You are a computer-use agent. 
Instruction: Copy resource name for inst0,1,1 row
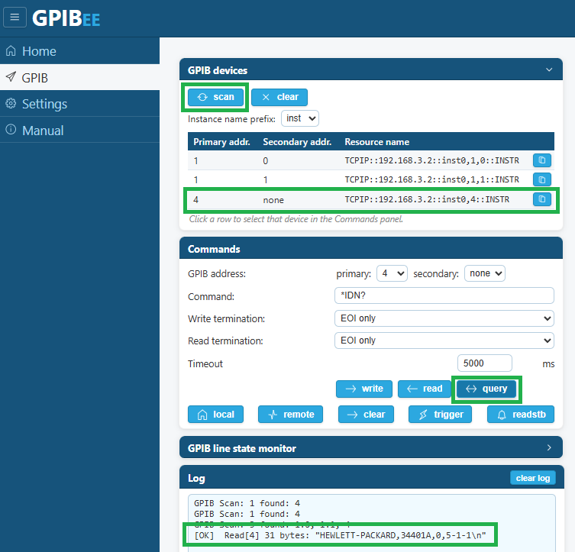(541, 179)
